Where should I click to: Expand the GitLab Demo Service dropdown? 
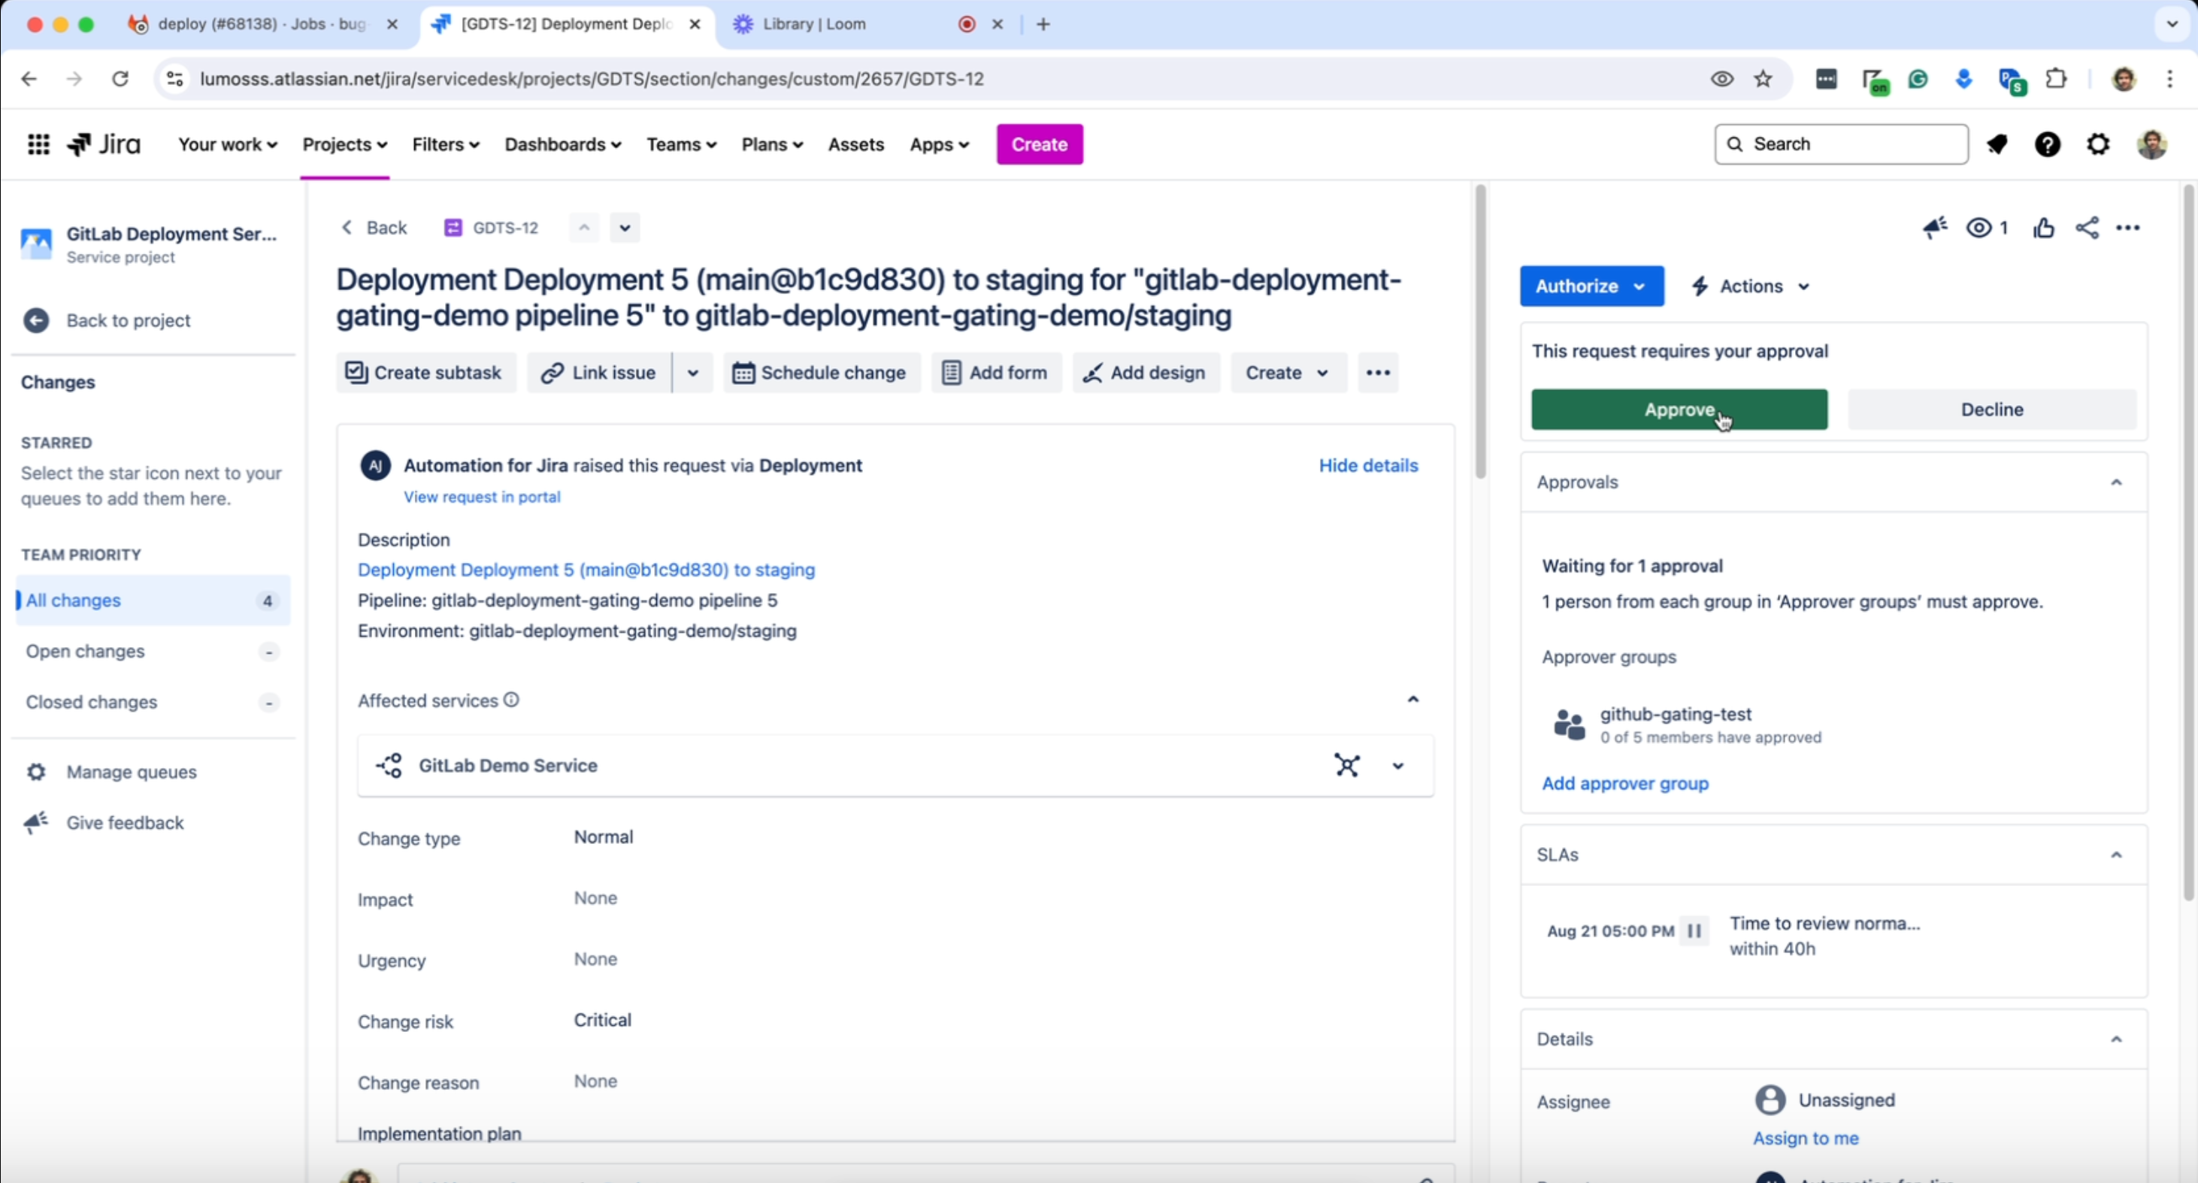point(1397,766)
